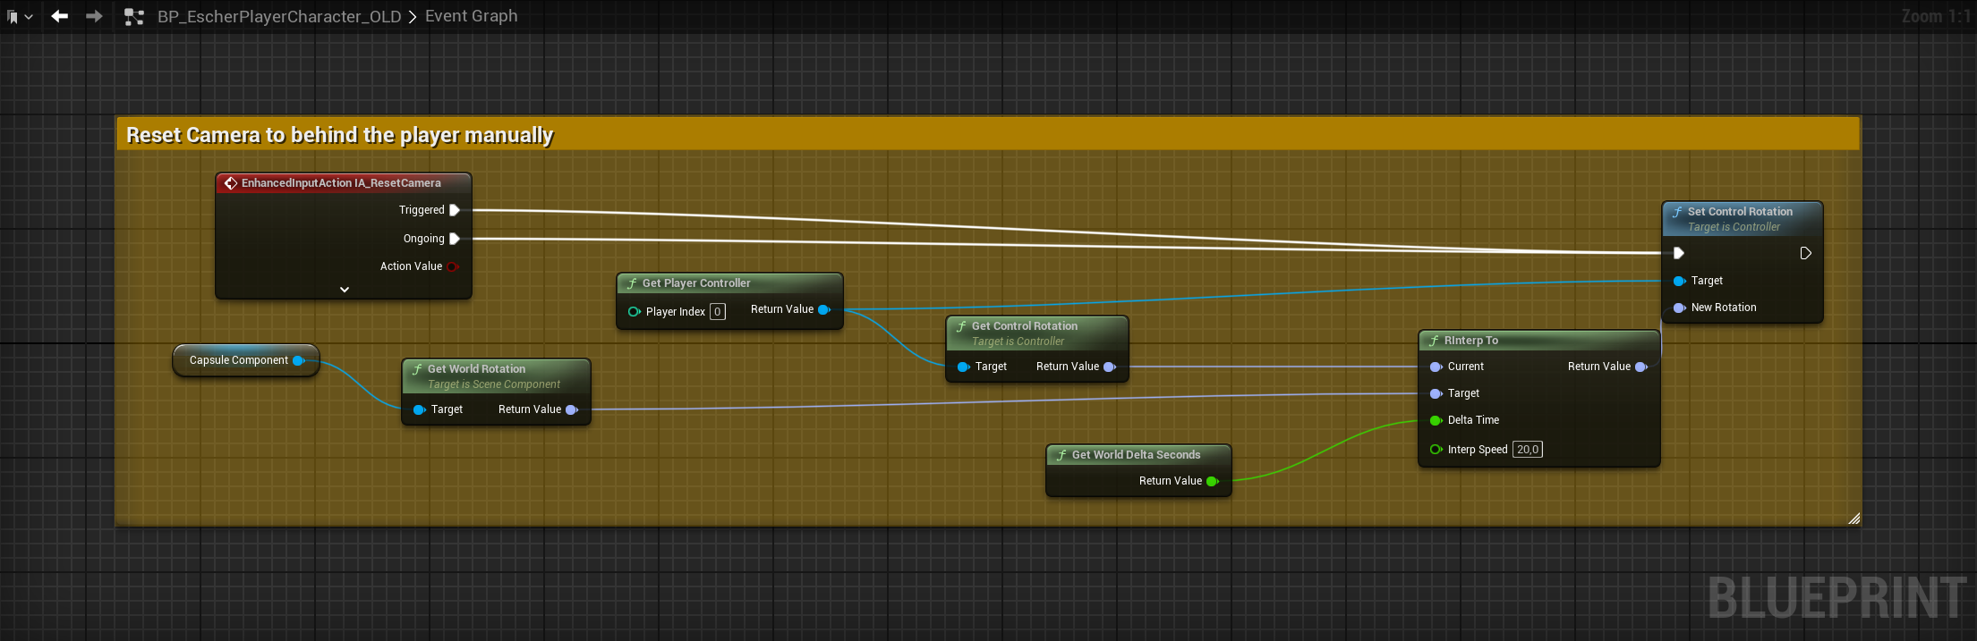This screenshot has height=641, width=1977.
Task: Edit the Interp Speed value field
Action: click(x=1527, y=450)
